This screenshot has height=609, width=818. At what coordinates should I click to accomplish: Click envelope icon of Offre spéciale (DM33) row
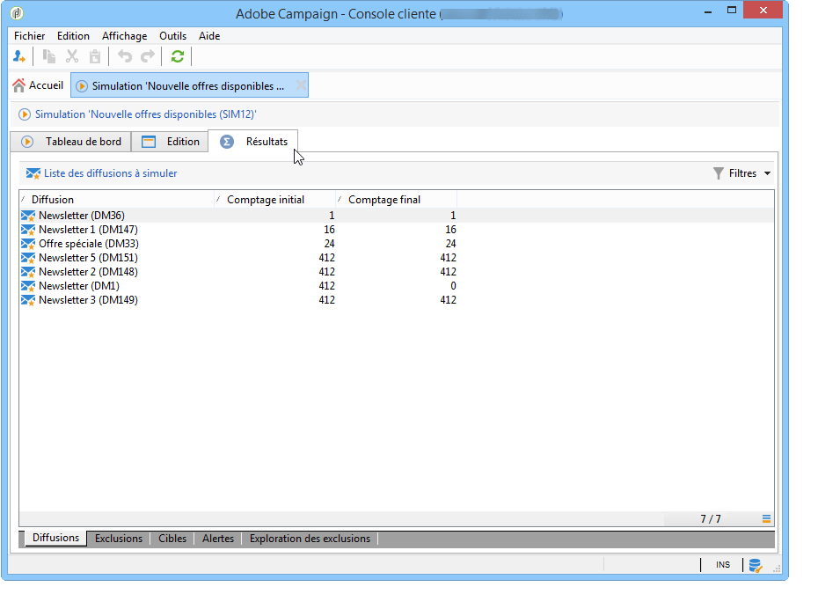28,244
